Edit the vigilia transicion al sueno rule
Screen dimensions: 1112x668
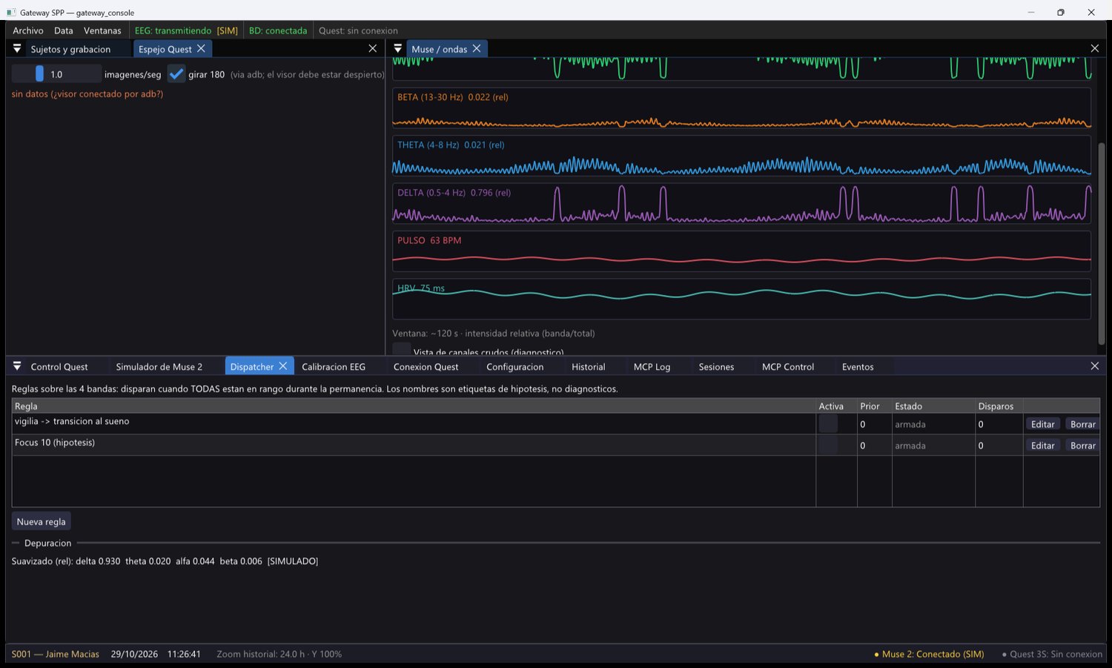1042,424
